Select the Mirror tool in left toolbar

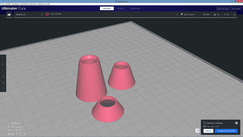tap(3, 76)
